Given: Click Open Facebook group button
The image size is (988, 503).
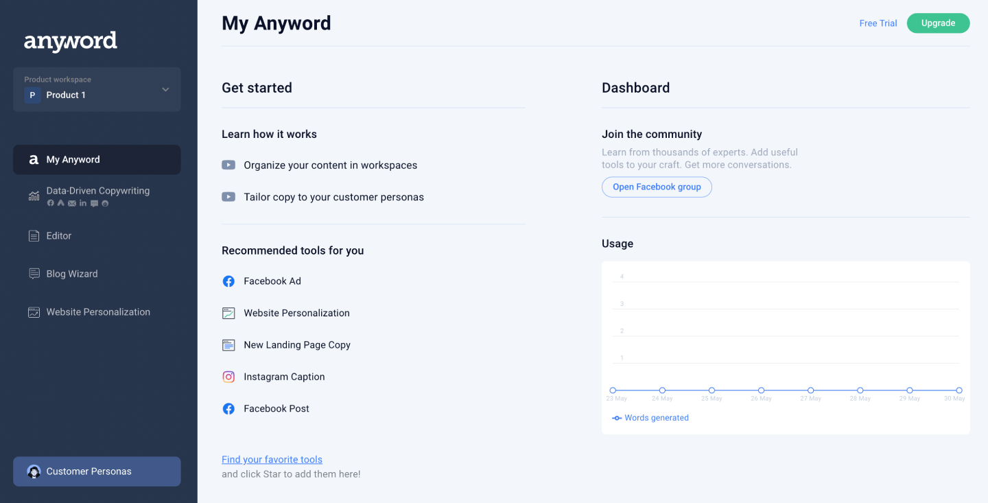Looking at the screenshot, I should pyautogui.click(x=657, y=187).
